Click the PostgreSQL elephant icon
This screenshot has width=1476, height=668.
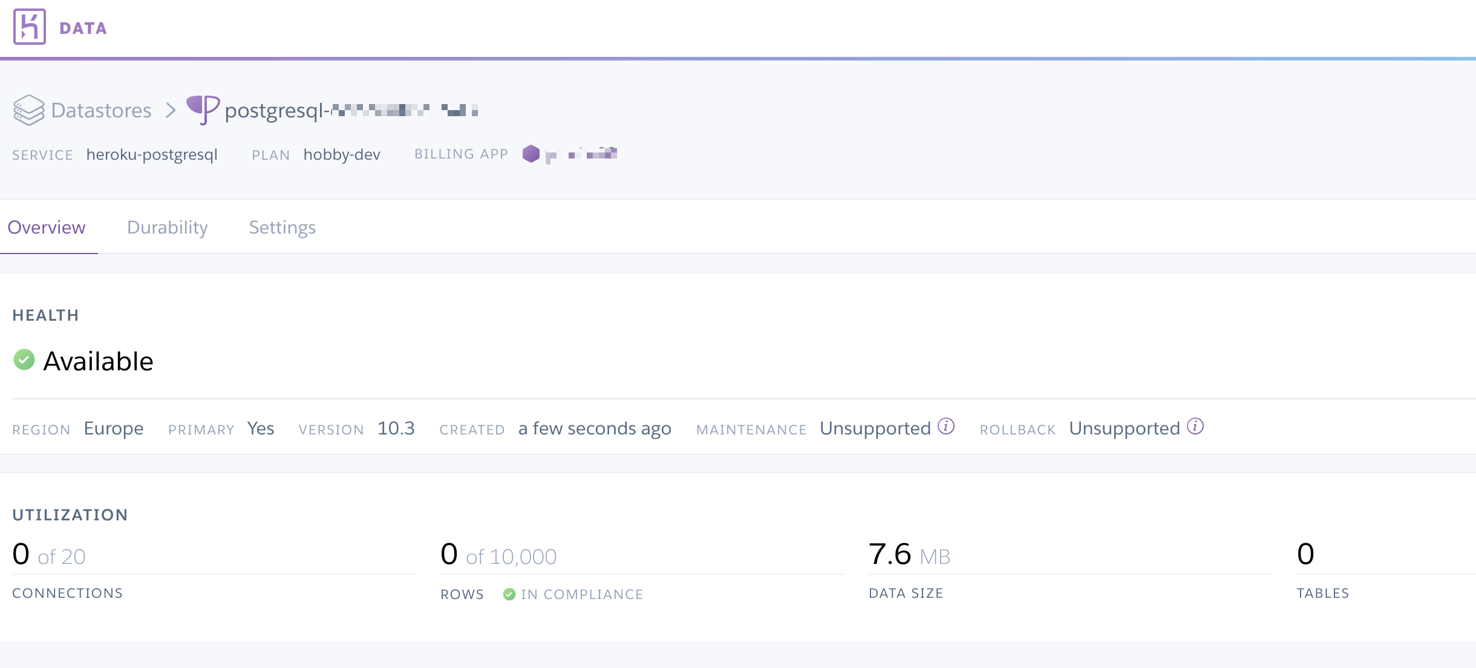(203, 110)
